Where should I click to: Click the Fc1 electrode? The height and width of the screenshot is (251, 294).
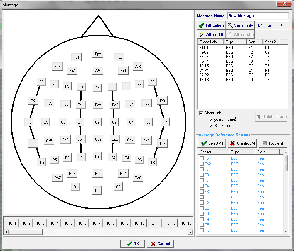(81, 105)
